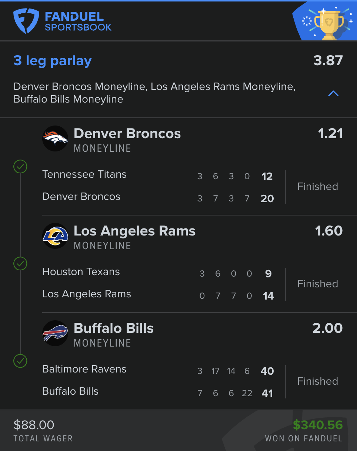This screenshot has height=451, width=357.
Task: Click the green checkmark beside Rams leg
Action: pos(20,264)
